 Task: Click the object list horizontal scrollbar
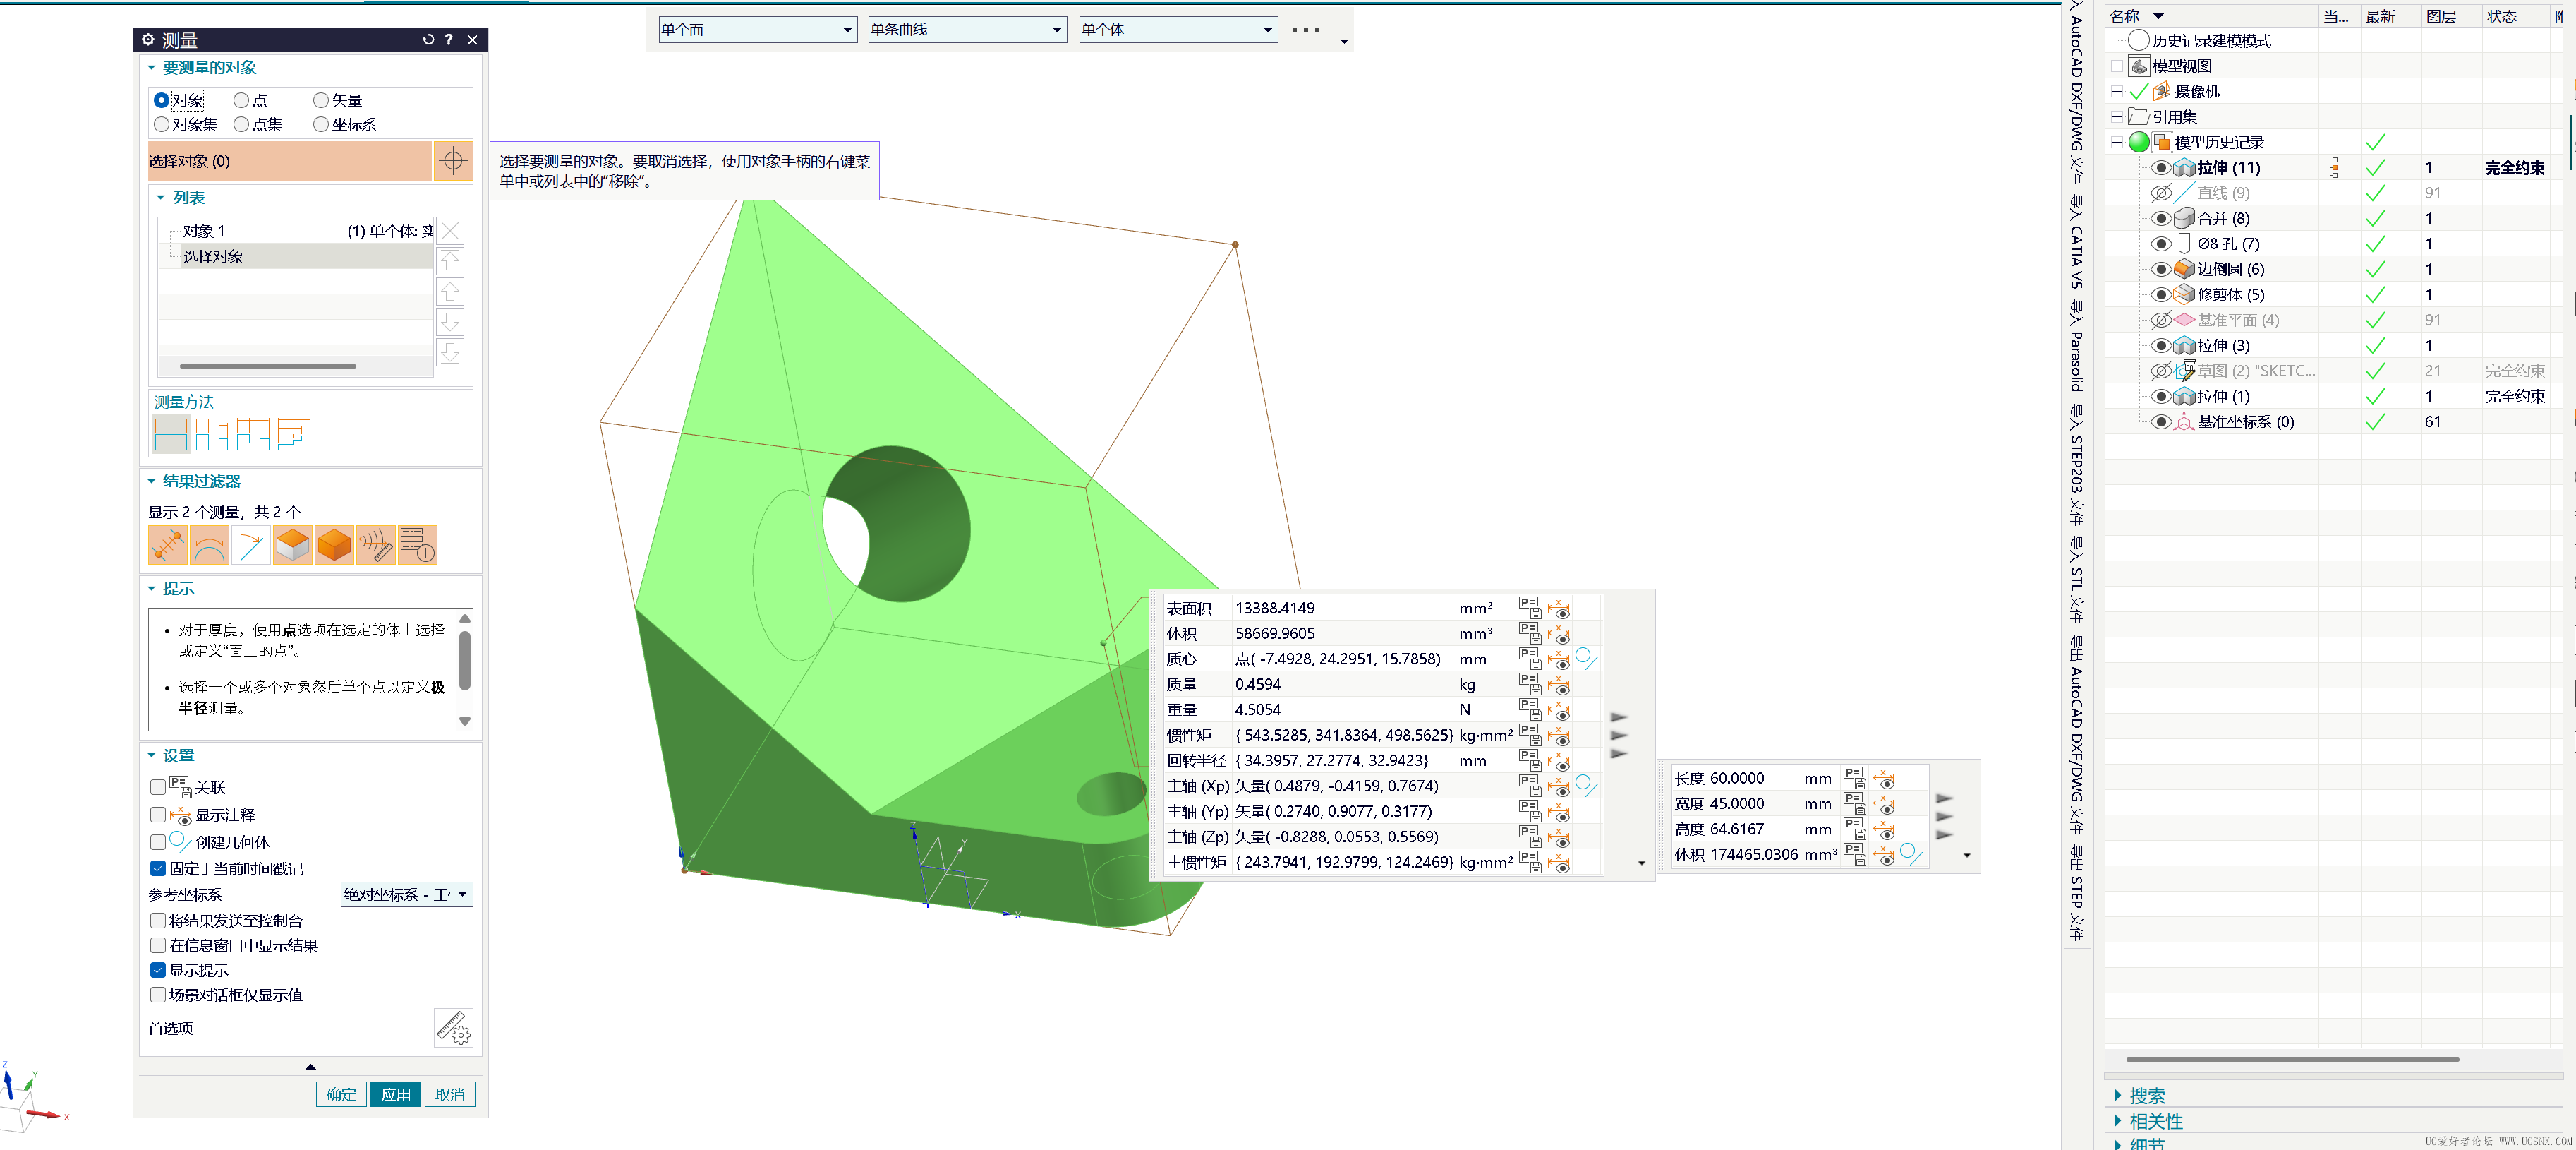pyautogui.click(x=267, y=366)
